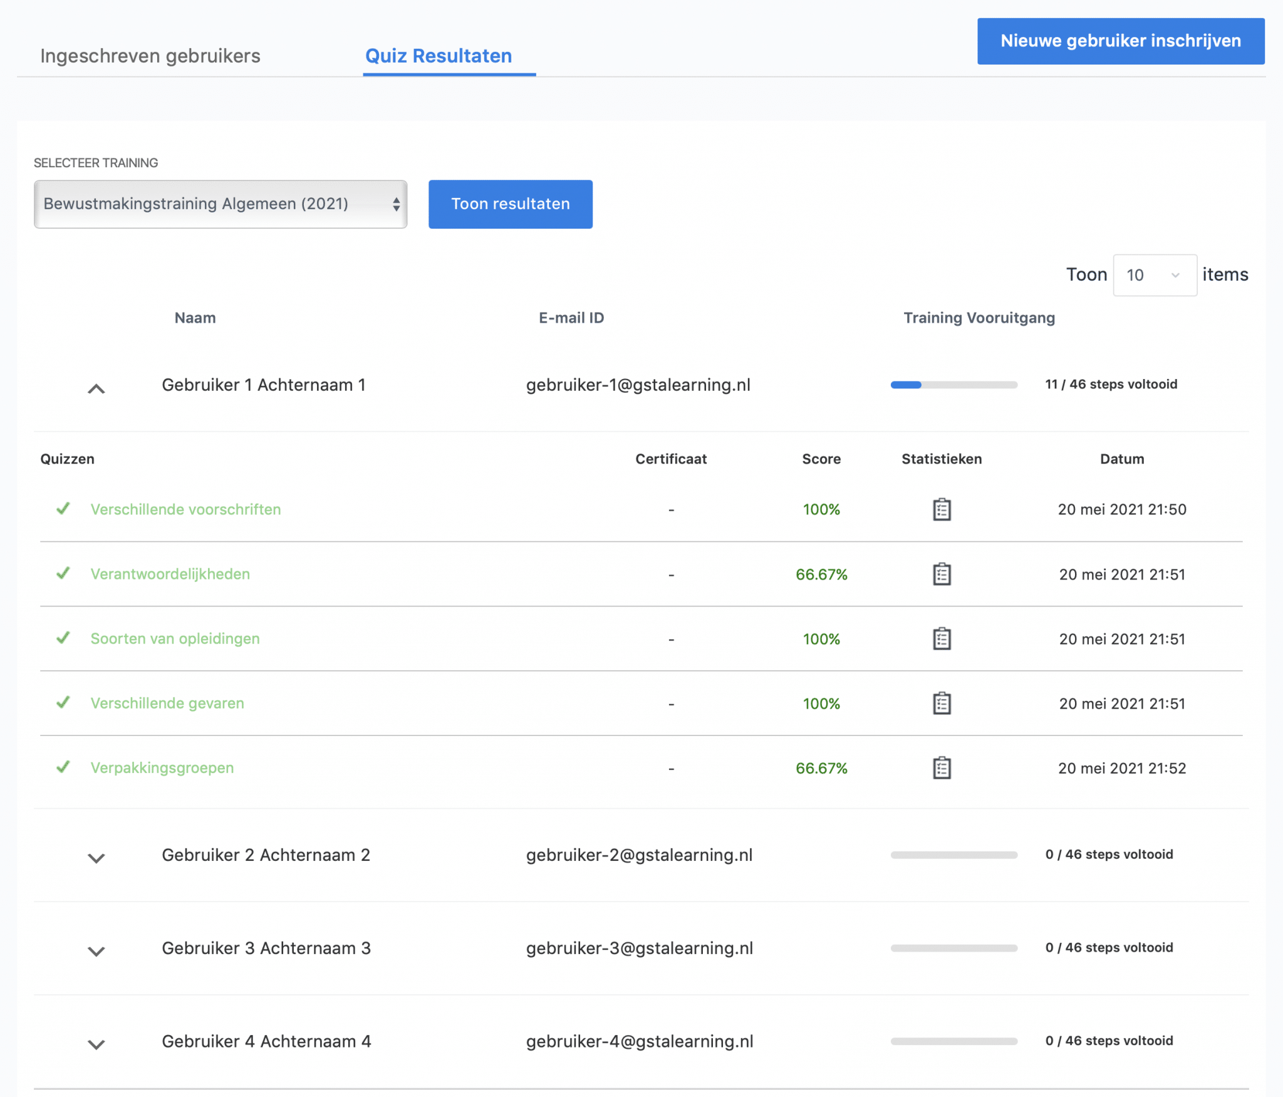Click Nieuwe gebruiker inschrijven button
The image size is (1283, 1097).
tap(1121, 41)
